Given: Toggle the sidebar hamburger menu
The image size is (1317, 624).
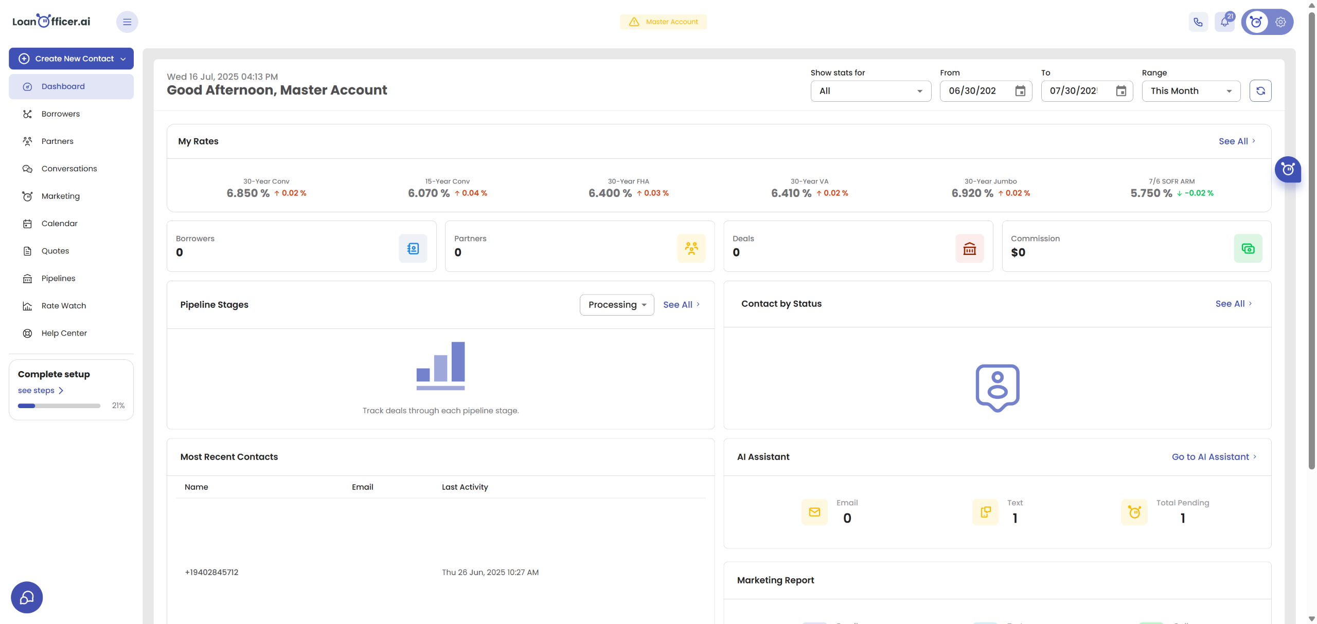Looking at the screenshot, I should pos(127,22).
